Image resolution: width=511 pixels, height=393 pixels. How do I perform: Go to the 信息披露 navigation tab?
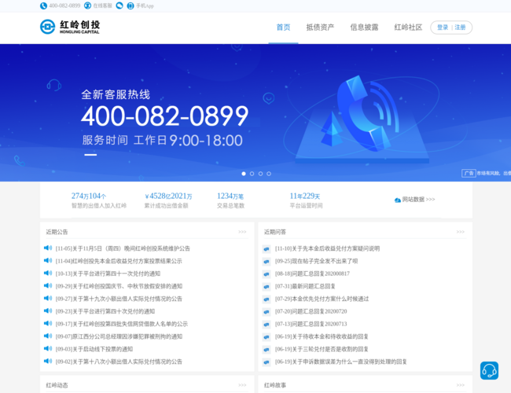364,28
